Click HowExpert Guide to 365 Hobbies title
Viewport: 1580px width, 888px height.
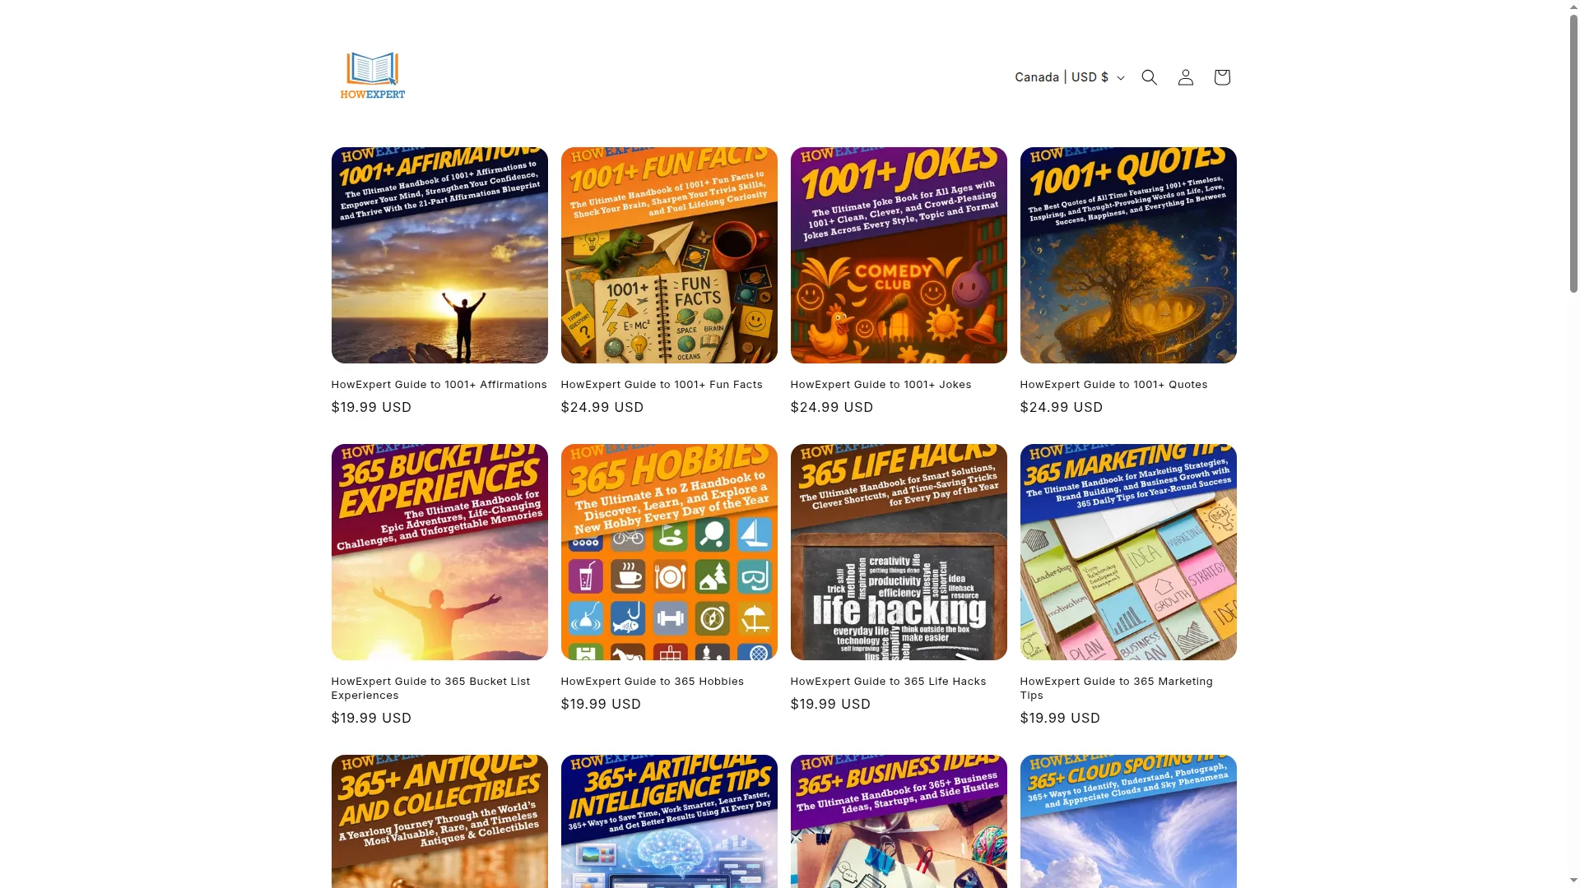[652, 682]
